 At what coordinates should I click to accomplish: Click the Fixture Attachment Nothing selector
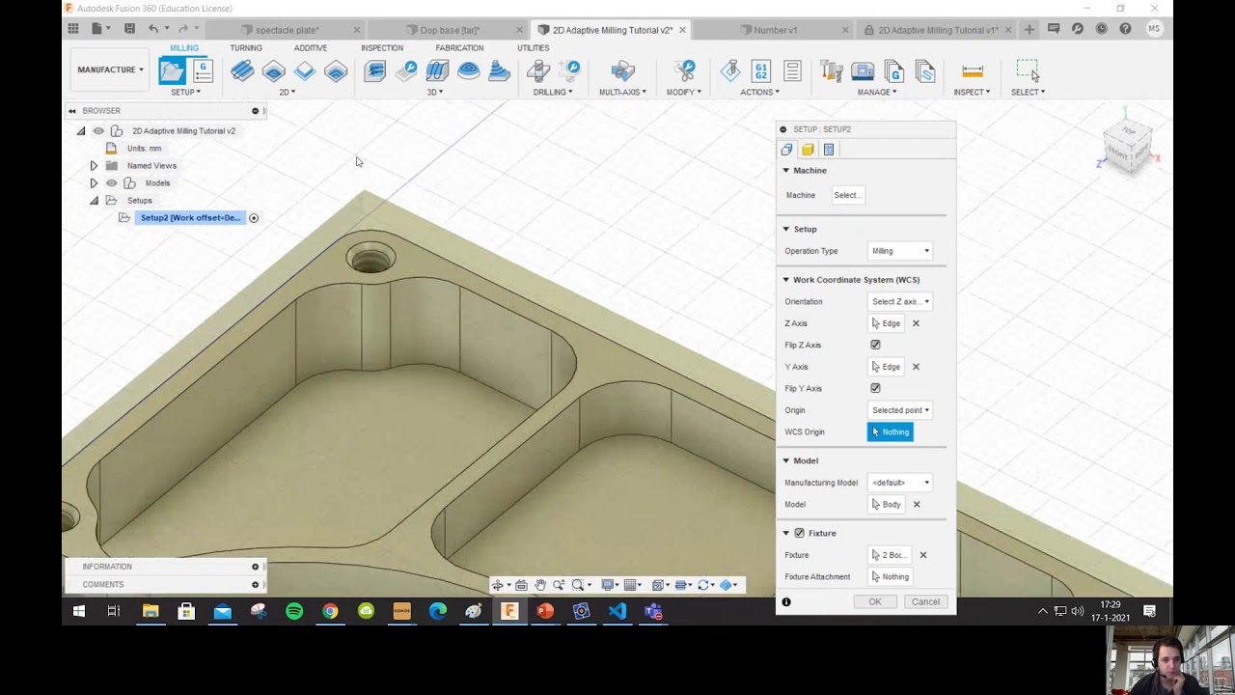point(890,577)
